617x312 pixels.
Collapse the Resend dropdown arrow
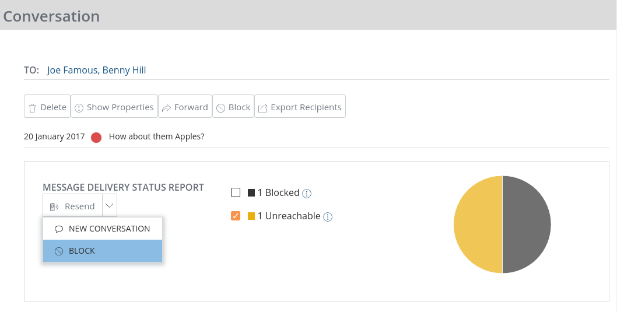point(110,206)
